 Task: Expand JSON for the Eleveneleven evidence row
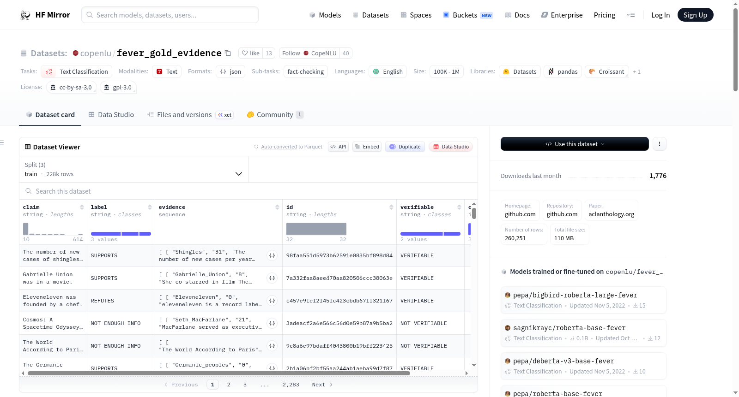coord(272,301)
